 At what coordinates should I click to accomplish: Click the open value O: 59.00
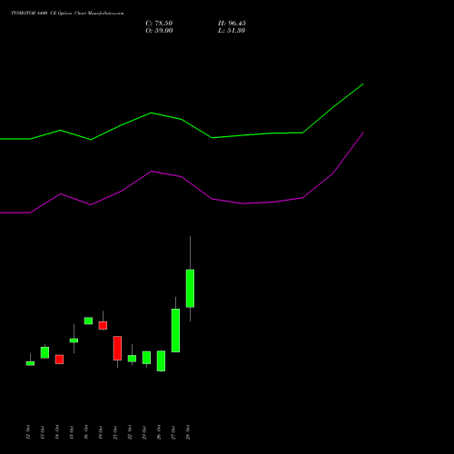[x=159, y=31]
